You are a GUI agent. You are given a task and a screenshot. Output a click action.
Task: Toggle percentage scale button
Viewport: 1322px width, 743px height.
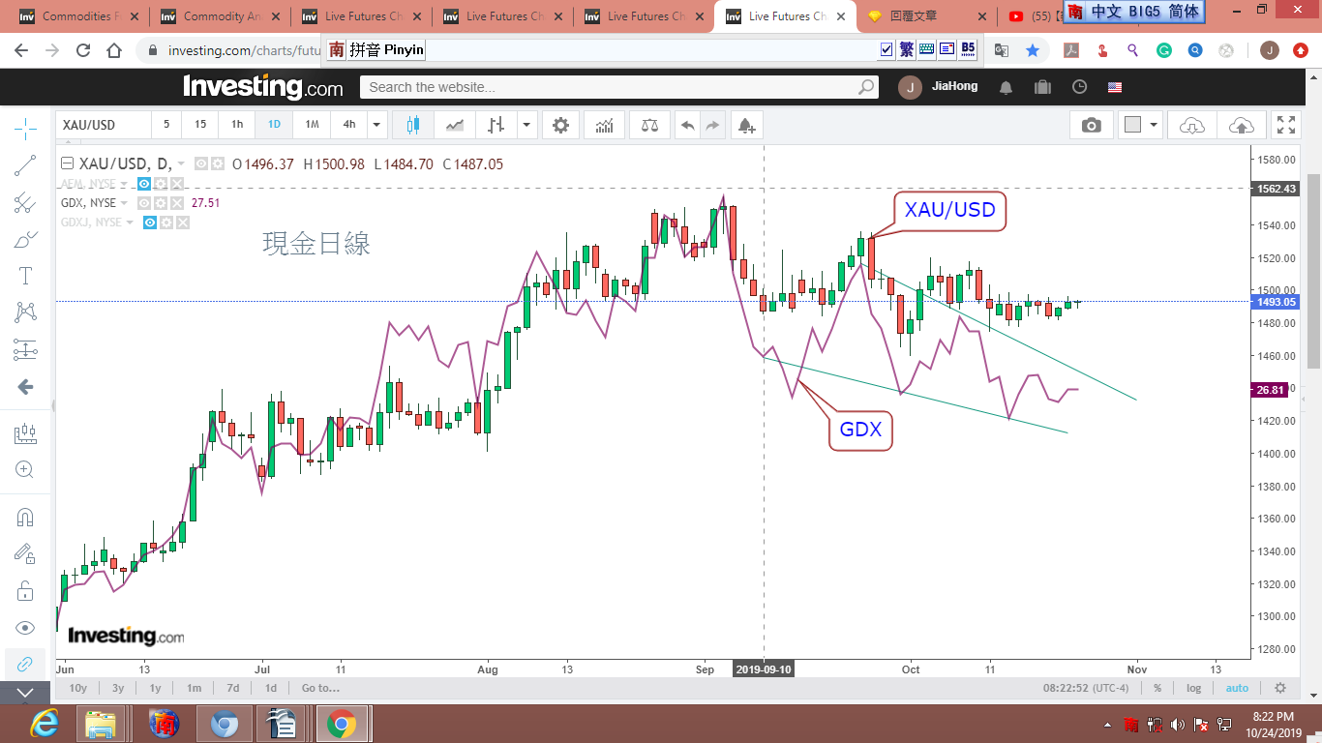click(x=1157, y=688)
